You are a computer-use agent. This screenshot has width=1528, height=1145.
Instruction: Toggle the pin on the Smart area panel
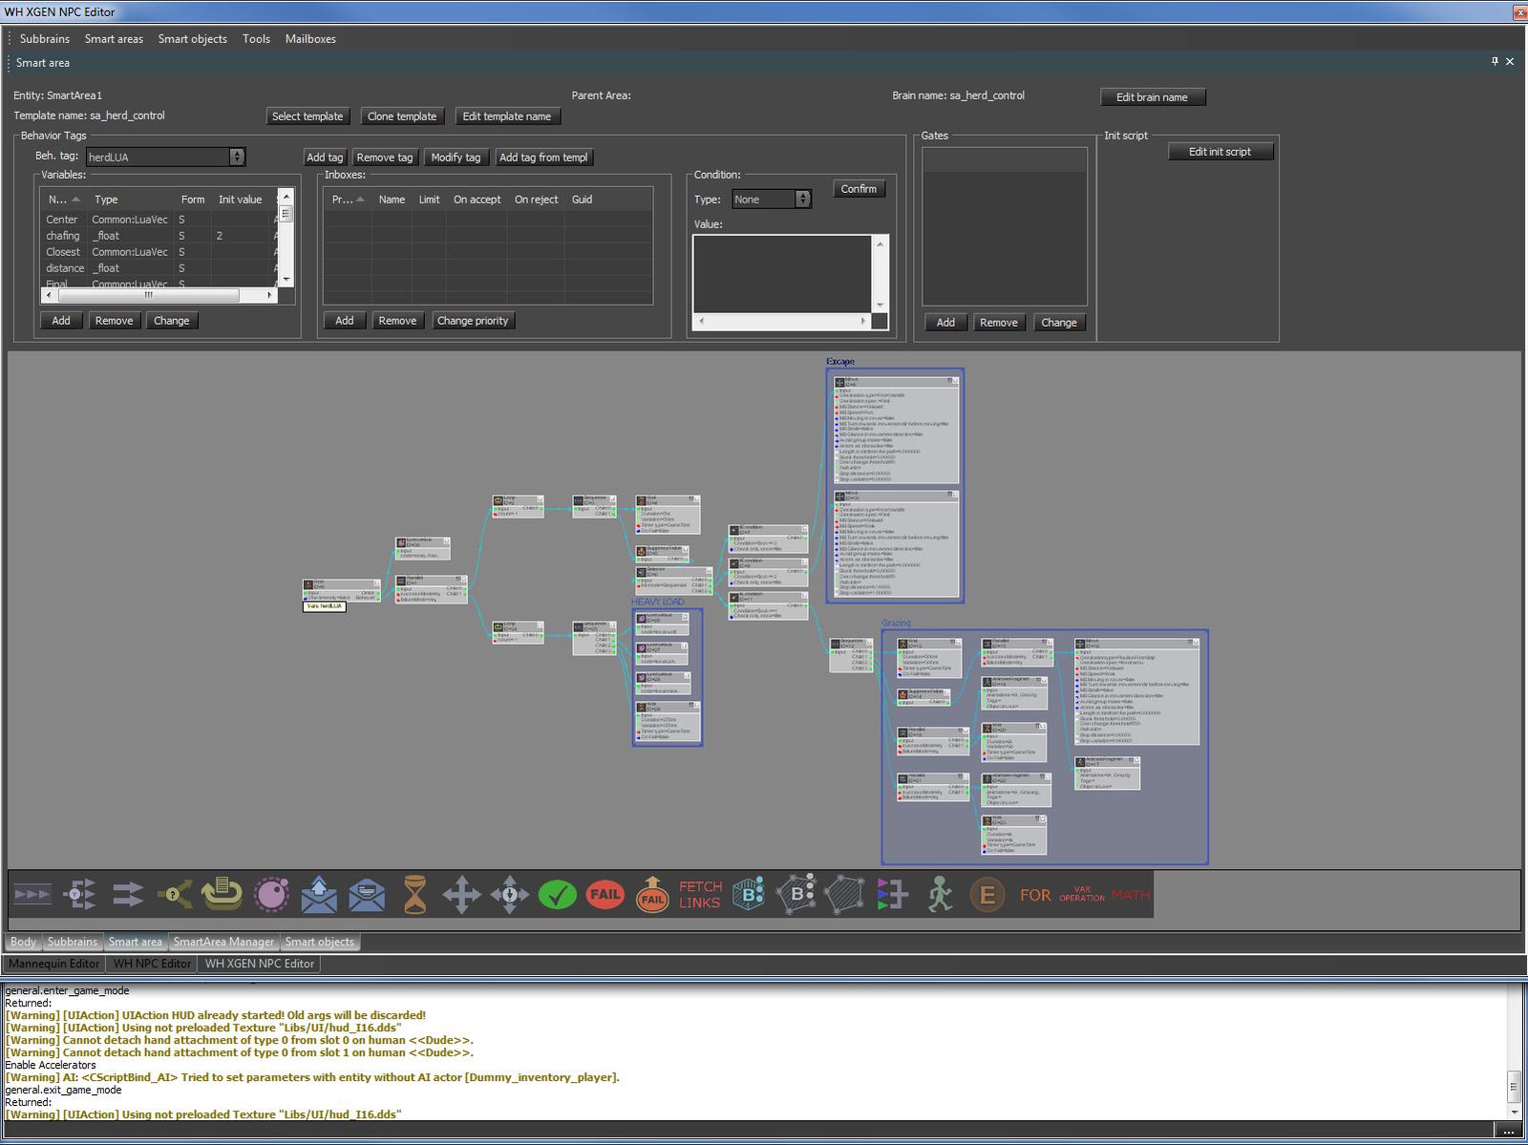click(x=1495, y=61)
